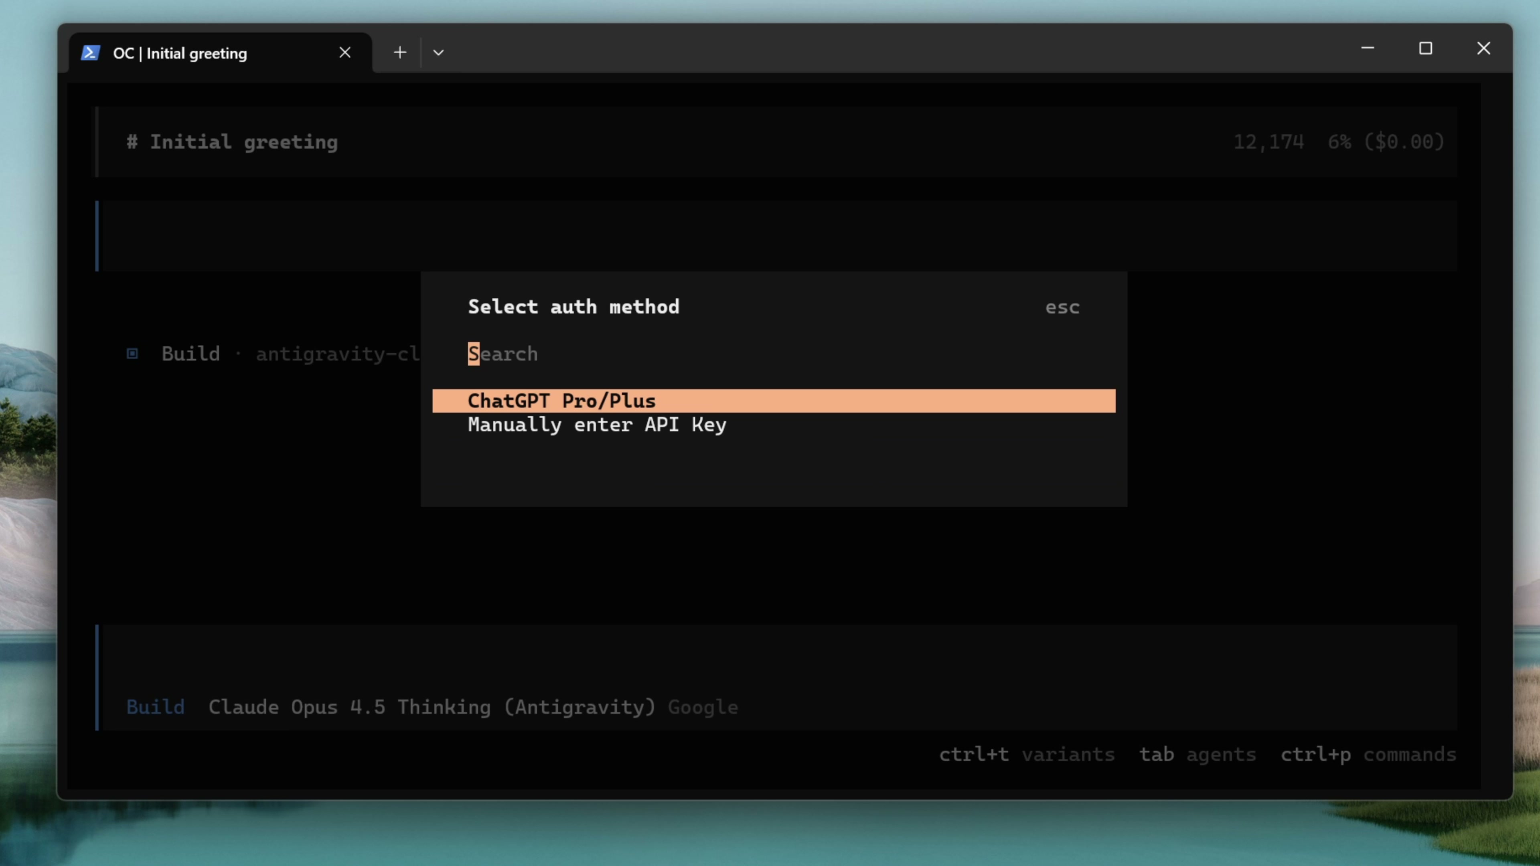This screenshot has height=866, width=1540.
Task: Maximize the terminal window
Action: tap(1425, 49)
